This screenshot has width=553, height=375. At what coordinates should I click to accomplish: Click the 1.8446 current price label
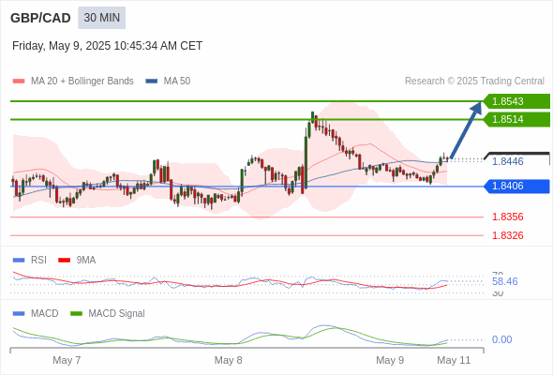tap(507, 161)
